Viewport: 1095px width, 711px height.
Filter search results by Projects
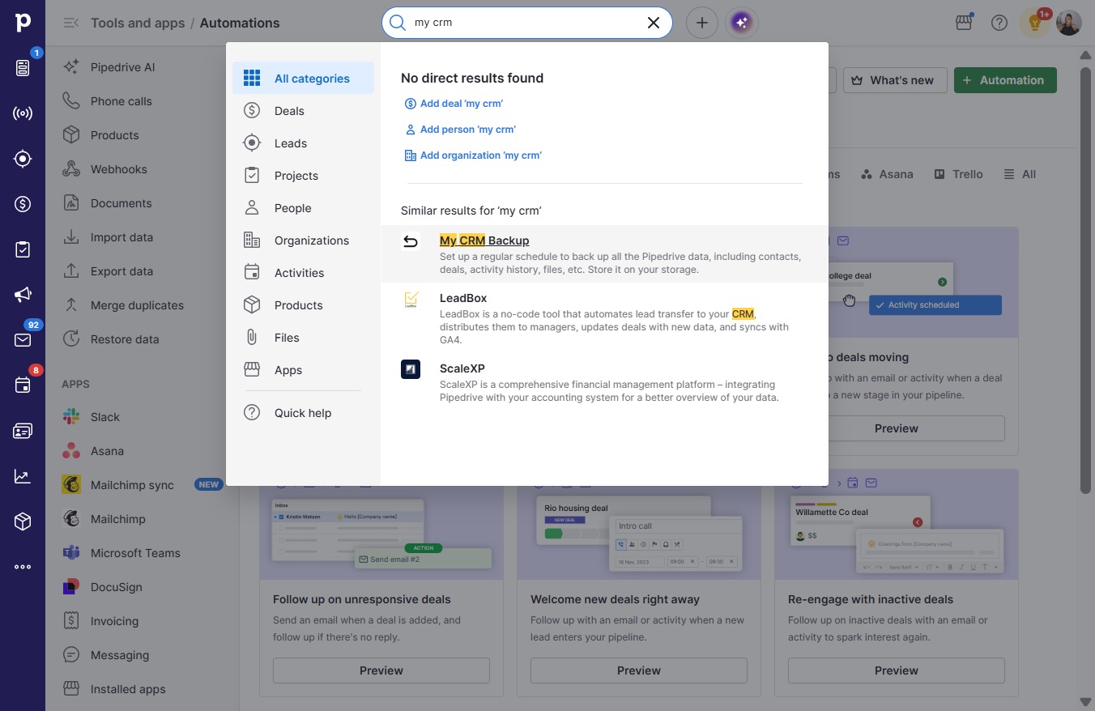point(303,176)
